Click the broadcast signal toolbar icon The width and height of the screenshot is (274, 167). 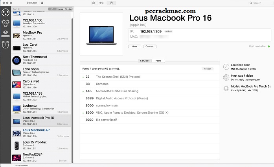tap(101, 3)
